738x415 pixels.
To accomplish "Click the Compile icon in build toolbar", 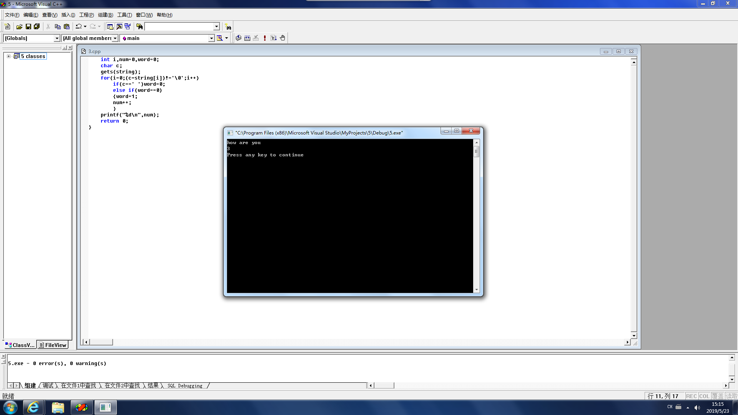I will click(238, 38).
